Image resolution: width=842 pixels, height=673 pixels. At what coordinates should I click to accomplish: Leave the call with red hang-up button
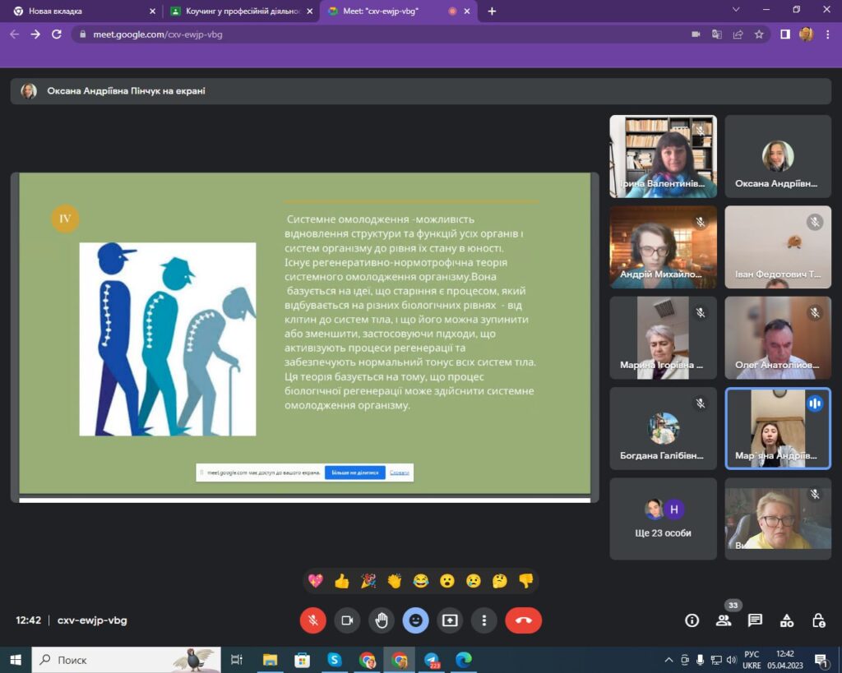523,620
